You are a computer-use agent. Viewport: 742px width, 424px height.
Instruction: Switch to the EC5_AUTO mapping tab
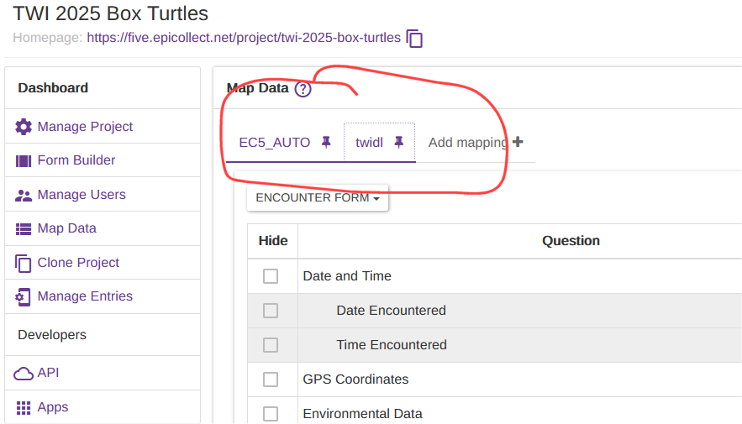pos(275,142)
